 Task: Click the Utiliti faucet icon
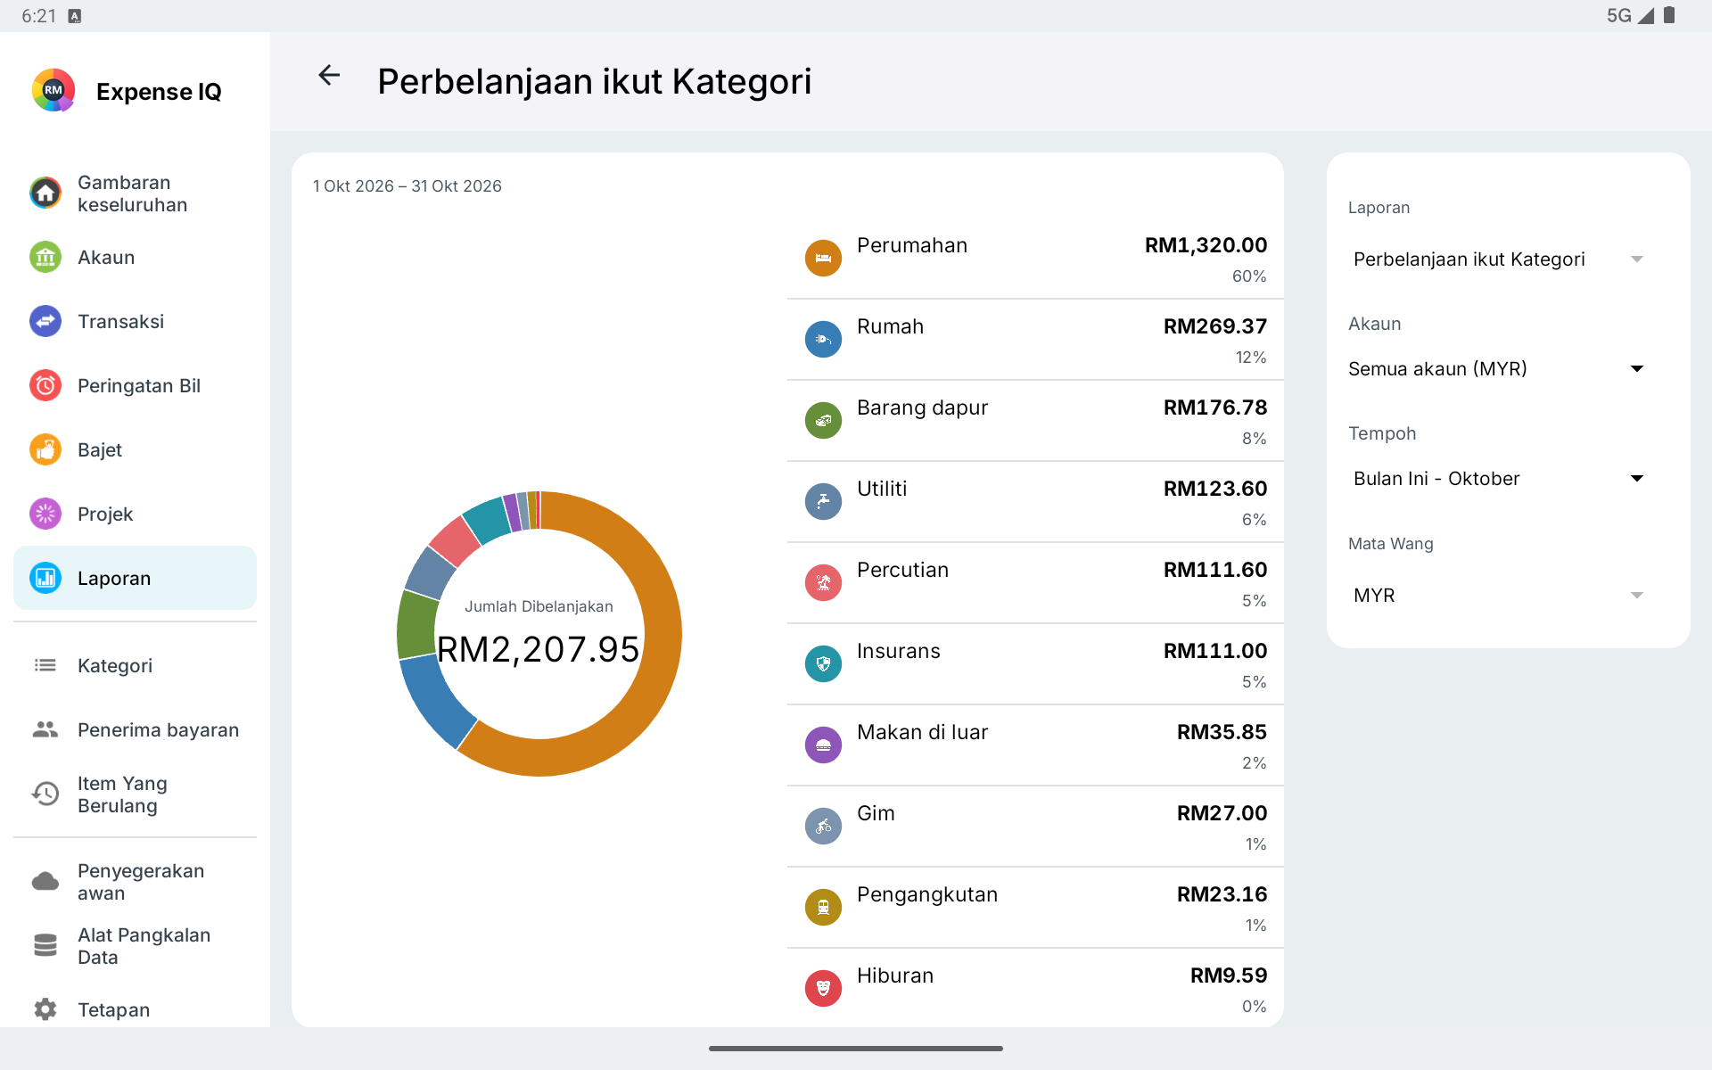[x=823, y=502]
